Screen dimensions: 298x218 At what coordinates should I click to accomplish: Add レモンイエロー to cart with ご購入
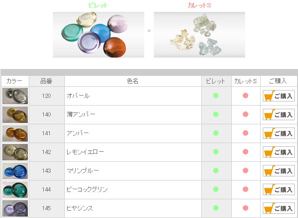pos(279,152)
